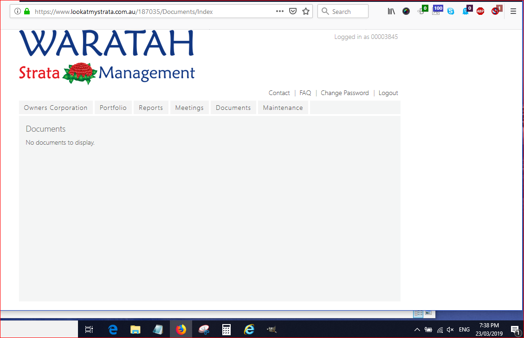The width and height of the screenshot is (524, 338).
Task: Click the red blocker extension with badge 1
Action: [497, 10]
